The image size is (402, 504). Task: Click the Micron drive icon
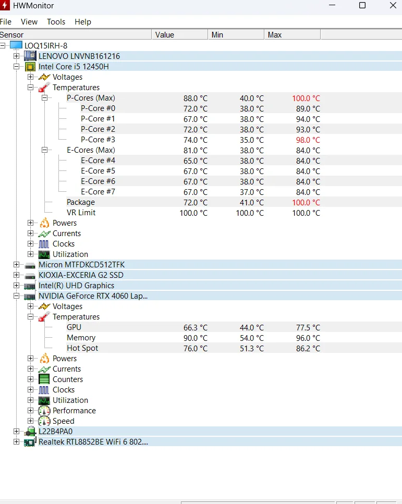coord(30,265)
